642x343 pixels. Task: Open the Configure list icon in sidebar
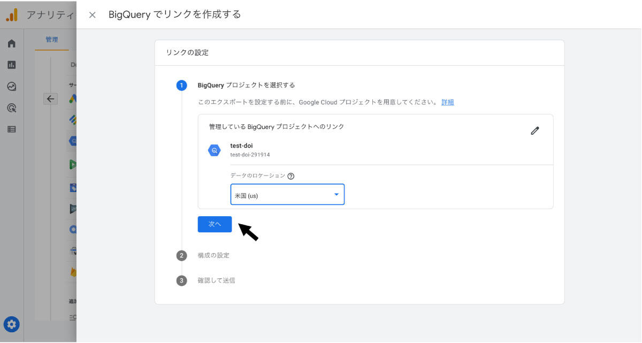[x=12, y=129]
